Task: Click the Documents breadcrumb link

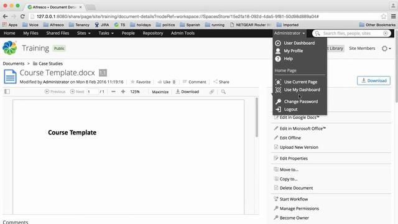Action: 14,63
